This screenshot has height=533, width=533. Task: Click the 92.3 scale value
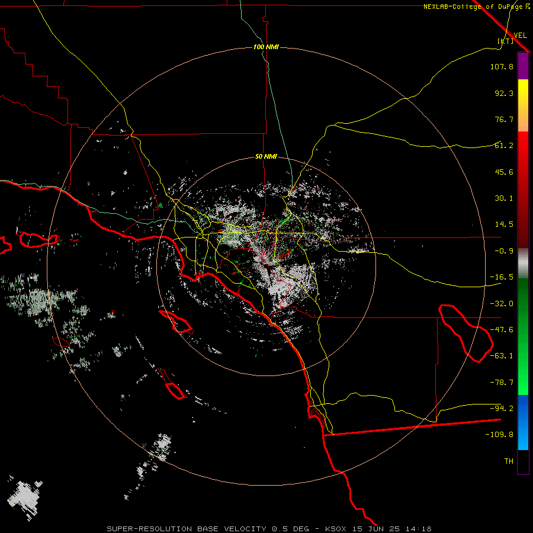coord(504,93)
